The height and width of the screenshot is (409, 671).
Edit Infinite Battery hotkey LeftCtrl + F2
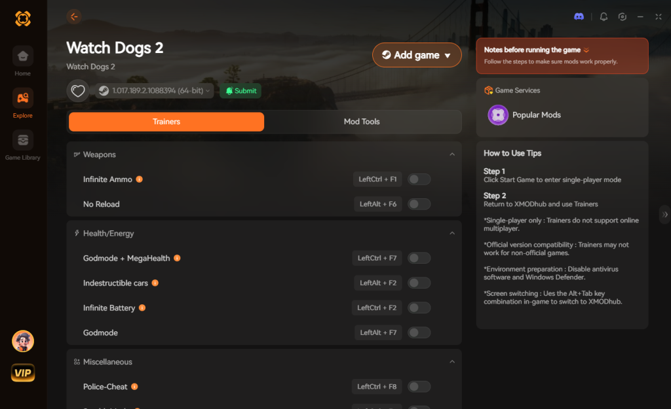(x=377, y=308)
